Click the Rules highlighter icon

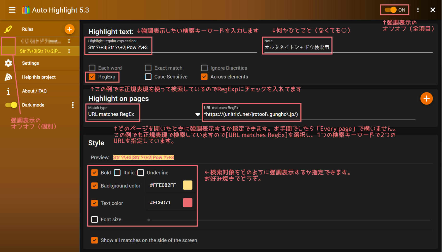pos(8,29)
